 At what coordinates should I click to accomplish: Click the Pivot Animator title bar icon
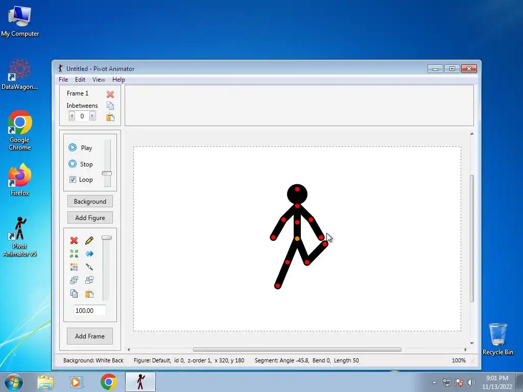pyautogui.click(x=60, y=68)
